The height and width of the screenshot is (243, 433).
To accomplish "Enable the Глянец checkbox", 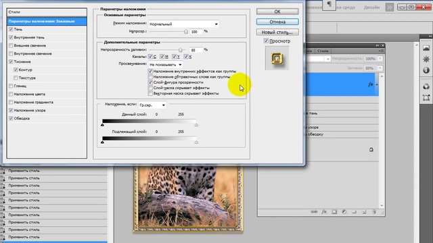I will pos(11,86).
